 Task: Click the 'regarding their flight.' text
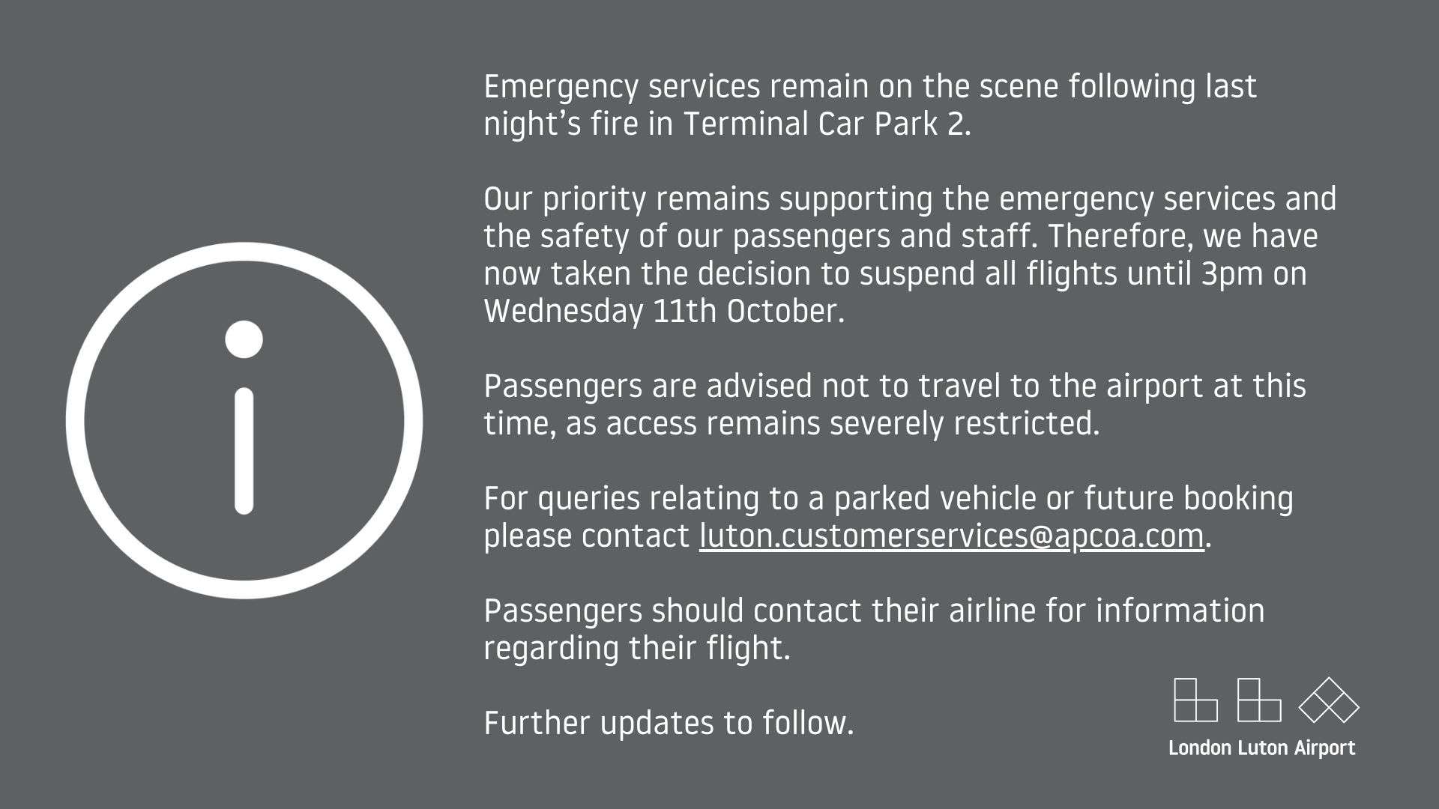pos(638,649)
